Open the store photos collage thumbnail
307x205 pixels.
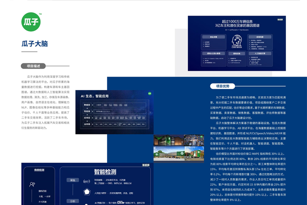pyautogui.click(x=179, y=148)
